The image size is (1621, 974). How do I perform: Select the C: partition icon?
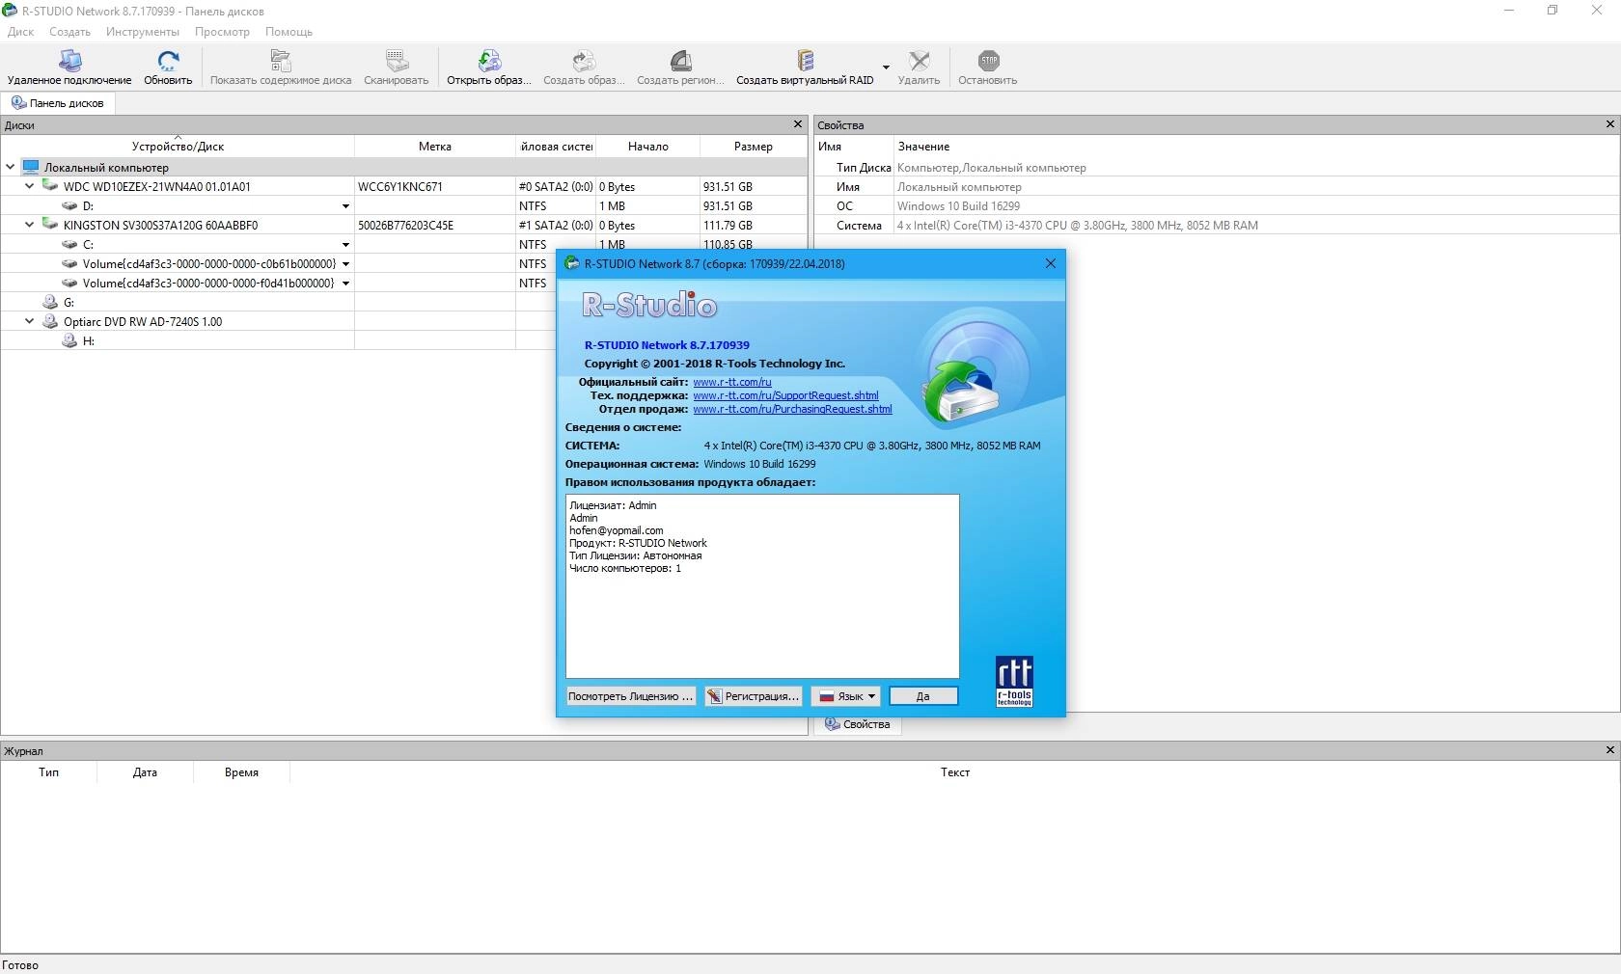[69, 244]
